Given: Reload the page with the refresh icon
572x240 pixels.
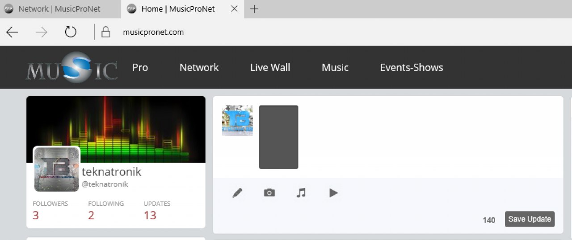Looking at the screenshot, I should pos(71,32).
